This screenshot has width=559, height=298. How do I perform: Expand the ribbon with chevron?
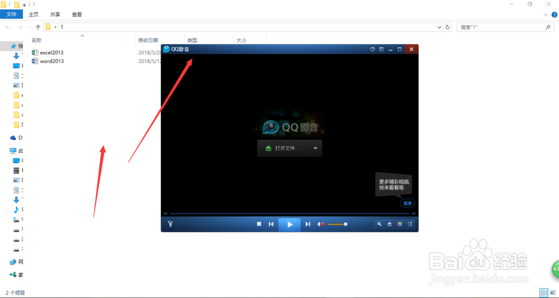tap(546, 15)
